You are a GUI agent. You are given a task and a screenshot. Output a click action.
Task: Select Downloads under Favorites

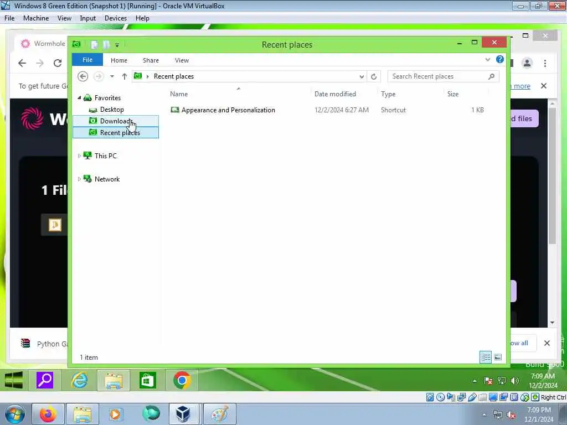(115, 121)
